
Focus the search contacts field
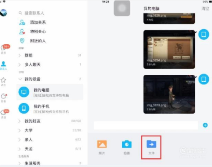pyautogui.click(x=50, y=13)
